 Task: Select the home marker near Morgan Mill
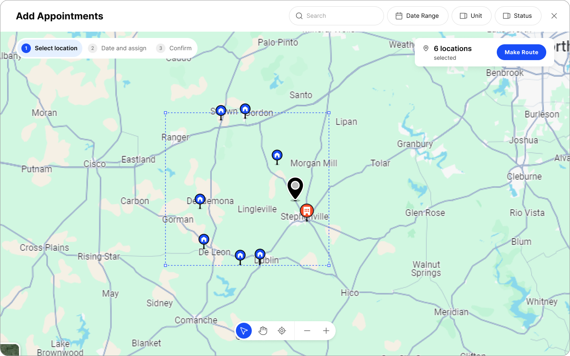click(x=277, y=155)
